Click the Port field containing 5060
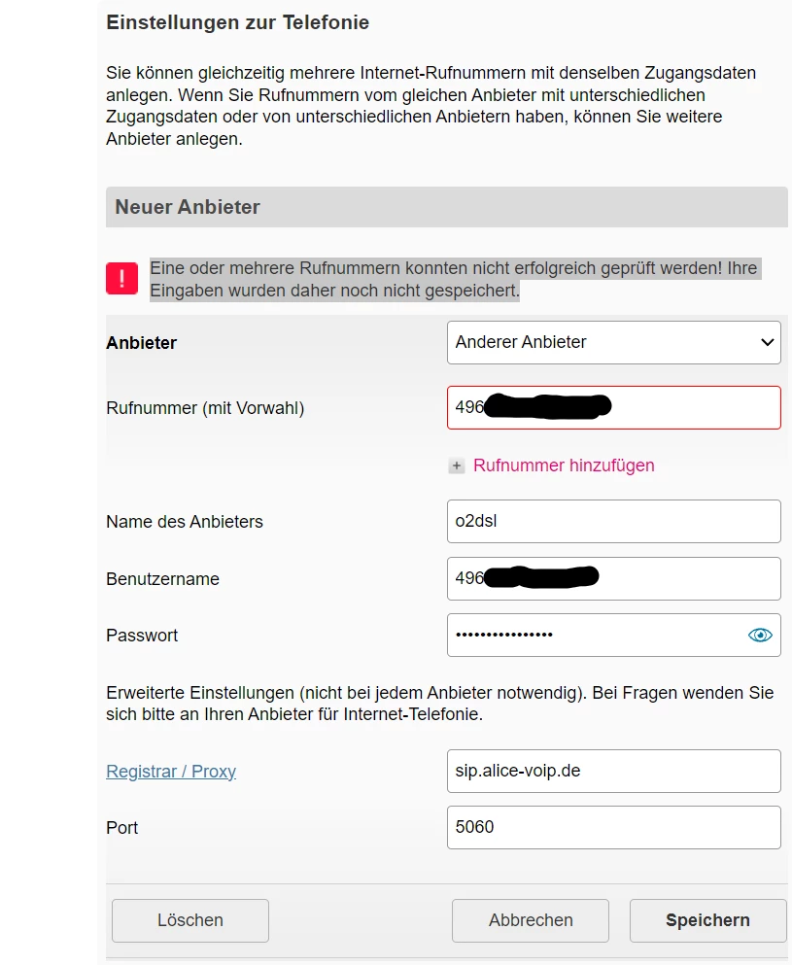The height and width of the screenshot is (965, 792). click(x=613, y=827)
